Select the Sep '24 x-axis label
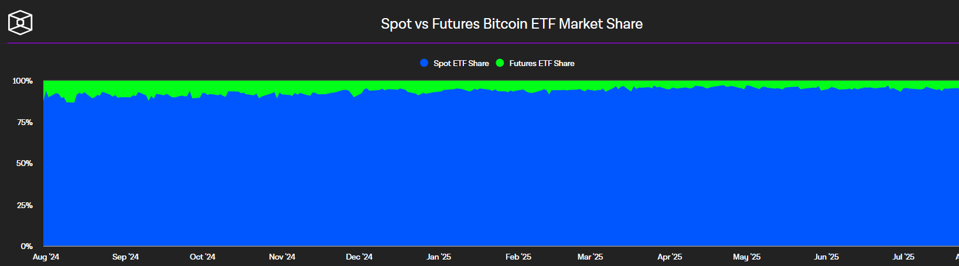This screenshot has width=959, height=266. click(x=125, y=257)
